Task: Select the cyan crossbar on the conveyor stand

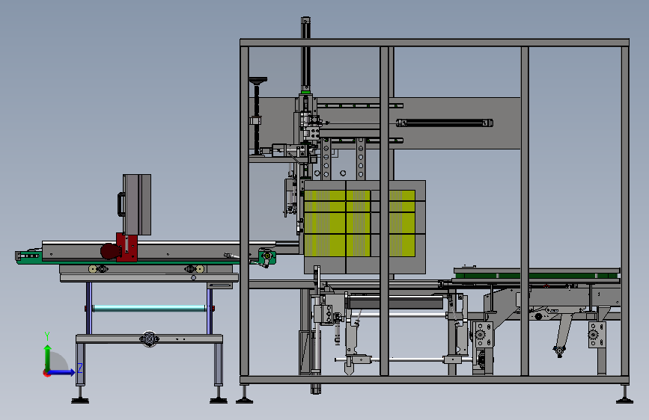Action: (x=149, y=308)
